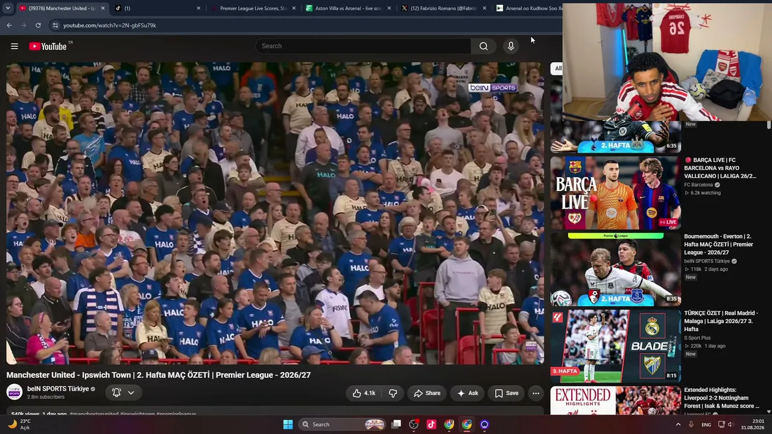Open the Windows Start menu
Image resolution: width=772 pixels, height=434 pixels.
[288, 424]
